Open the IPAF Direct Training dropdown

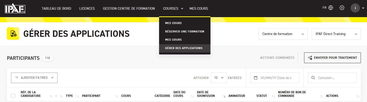(x=336, y=34)
